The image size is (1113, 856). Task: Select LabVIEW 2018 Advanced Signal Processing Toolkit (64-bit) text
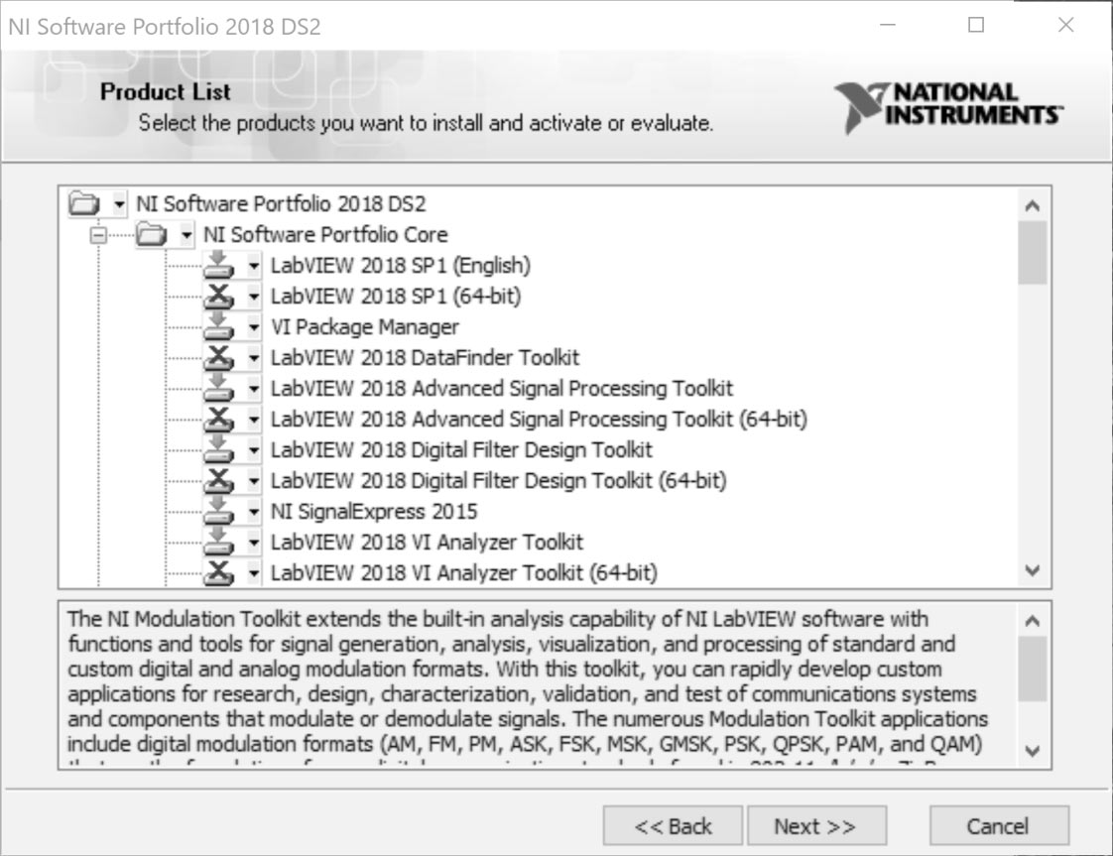click(x=539, y=420)
